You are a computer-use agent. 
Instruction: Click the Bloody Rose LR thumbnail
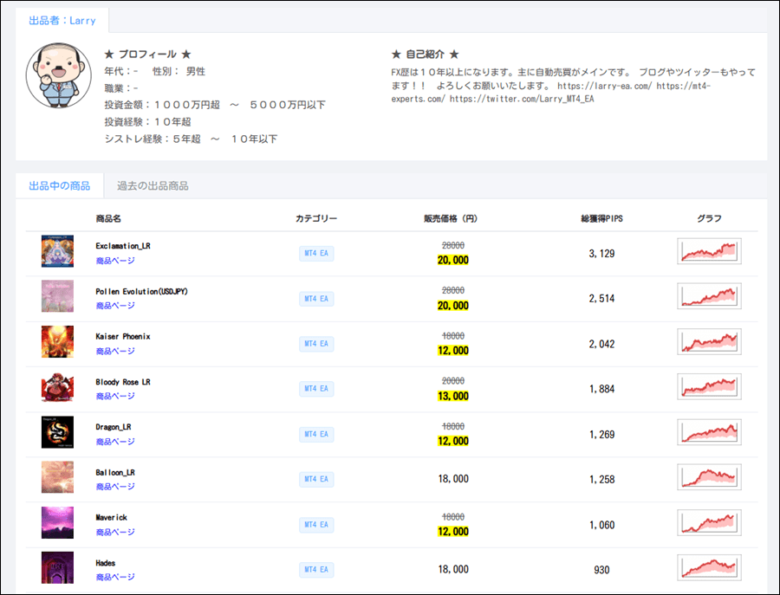click(57, 387)
